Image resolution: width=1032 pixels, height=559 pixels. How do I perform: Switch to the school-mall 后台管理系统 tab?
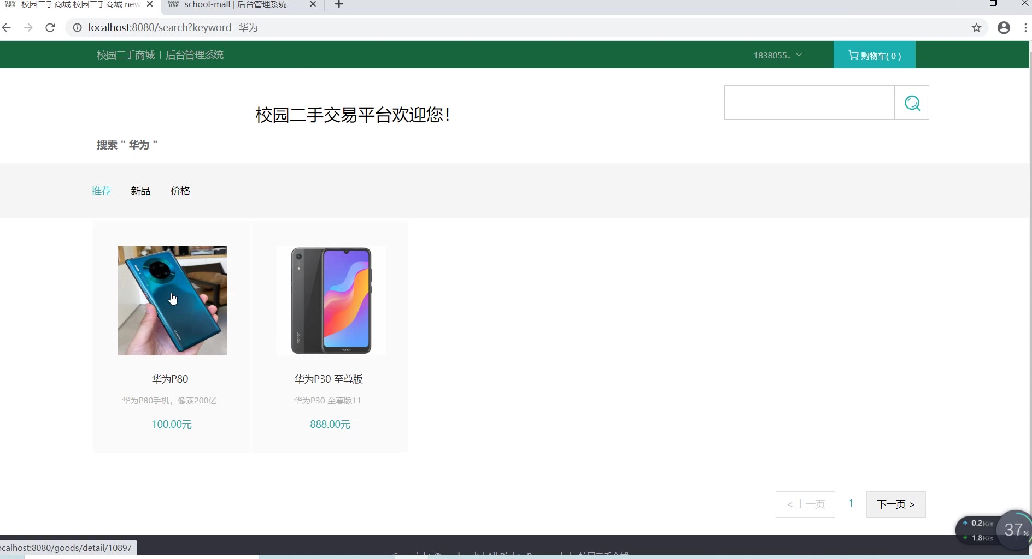[x=235, y=5]
